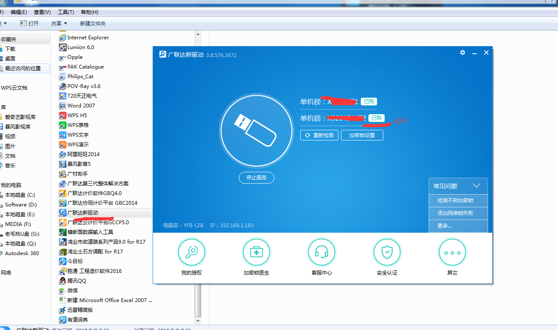
Task: Select 最近访问的位置 in the sidebar
Action: [x=23, y=68]
